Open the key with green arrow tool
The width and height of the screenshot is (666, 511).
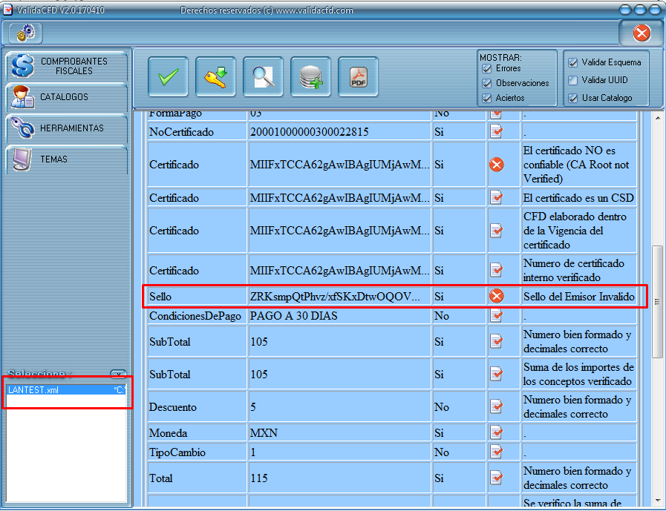tap(216, 77)
